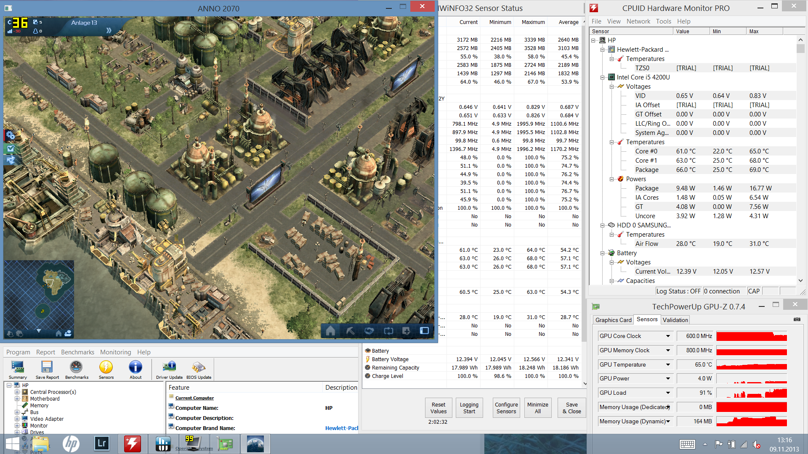Click the game minimap

[39, 294]
